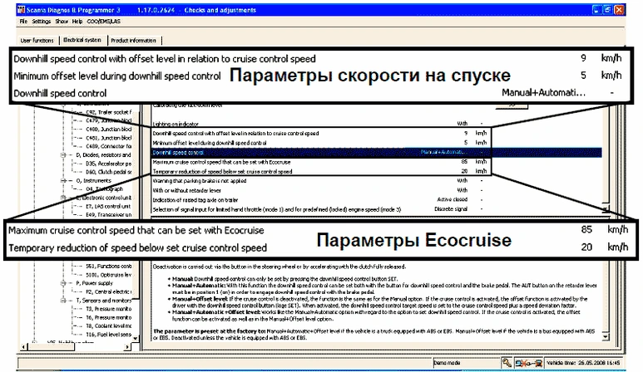643x372 pixels.
Task: Click the Scania application icon in title bar
Action: tap(22, 9)
